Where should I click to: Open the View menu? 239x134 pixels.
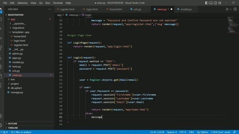(x=33, y=3)
